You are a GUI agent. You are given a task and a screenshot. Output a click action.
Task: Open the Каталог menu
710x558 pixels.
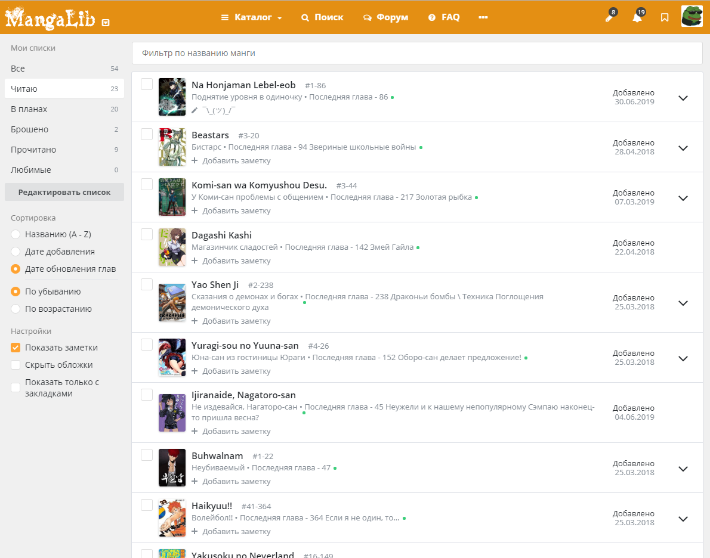pyautogui.click(x=251, y=17)
